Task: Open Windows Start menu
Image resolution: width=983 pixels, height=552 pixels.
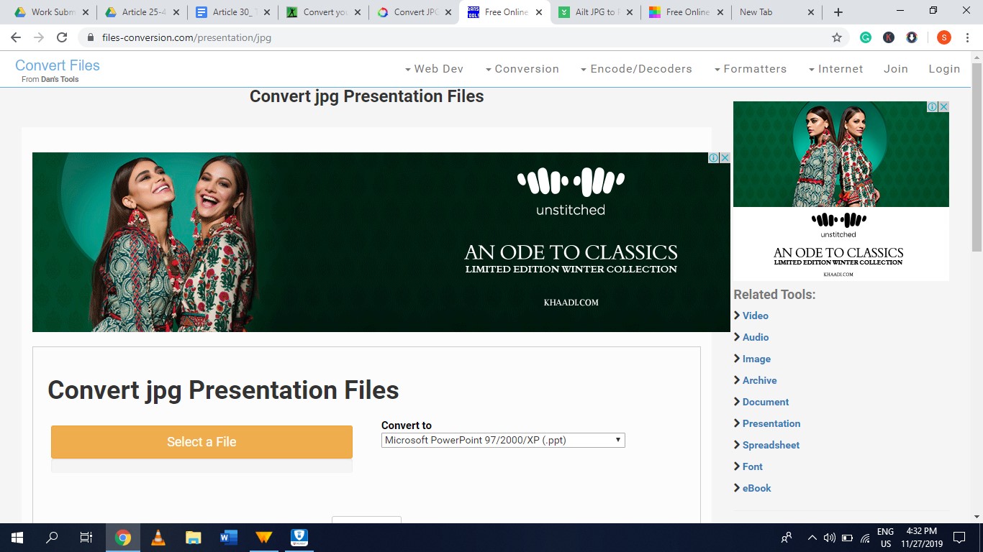Action: tap(17, 538)
